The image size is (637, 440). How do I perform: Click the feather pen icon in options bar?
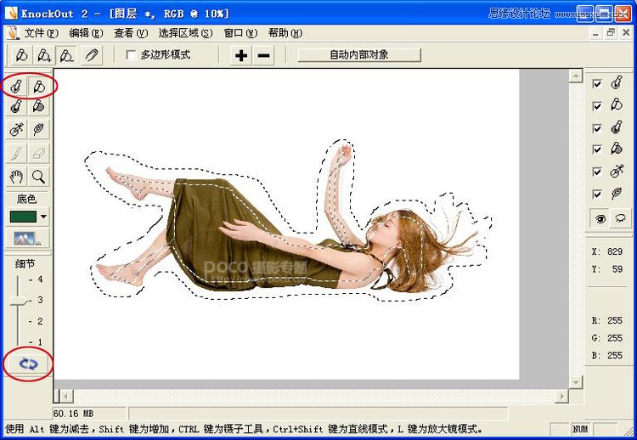tap(92, 55)
